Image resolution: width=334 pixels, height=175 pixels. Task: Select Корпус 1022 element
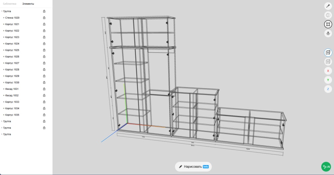coord(12,31)
